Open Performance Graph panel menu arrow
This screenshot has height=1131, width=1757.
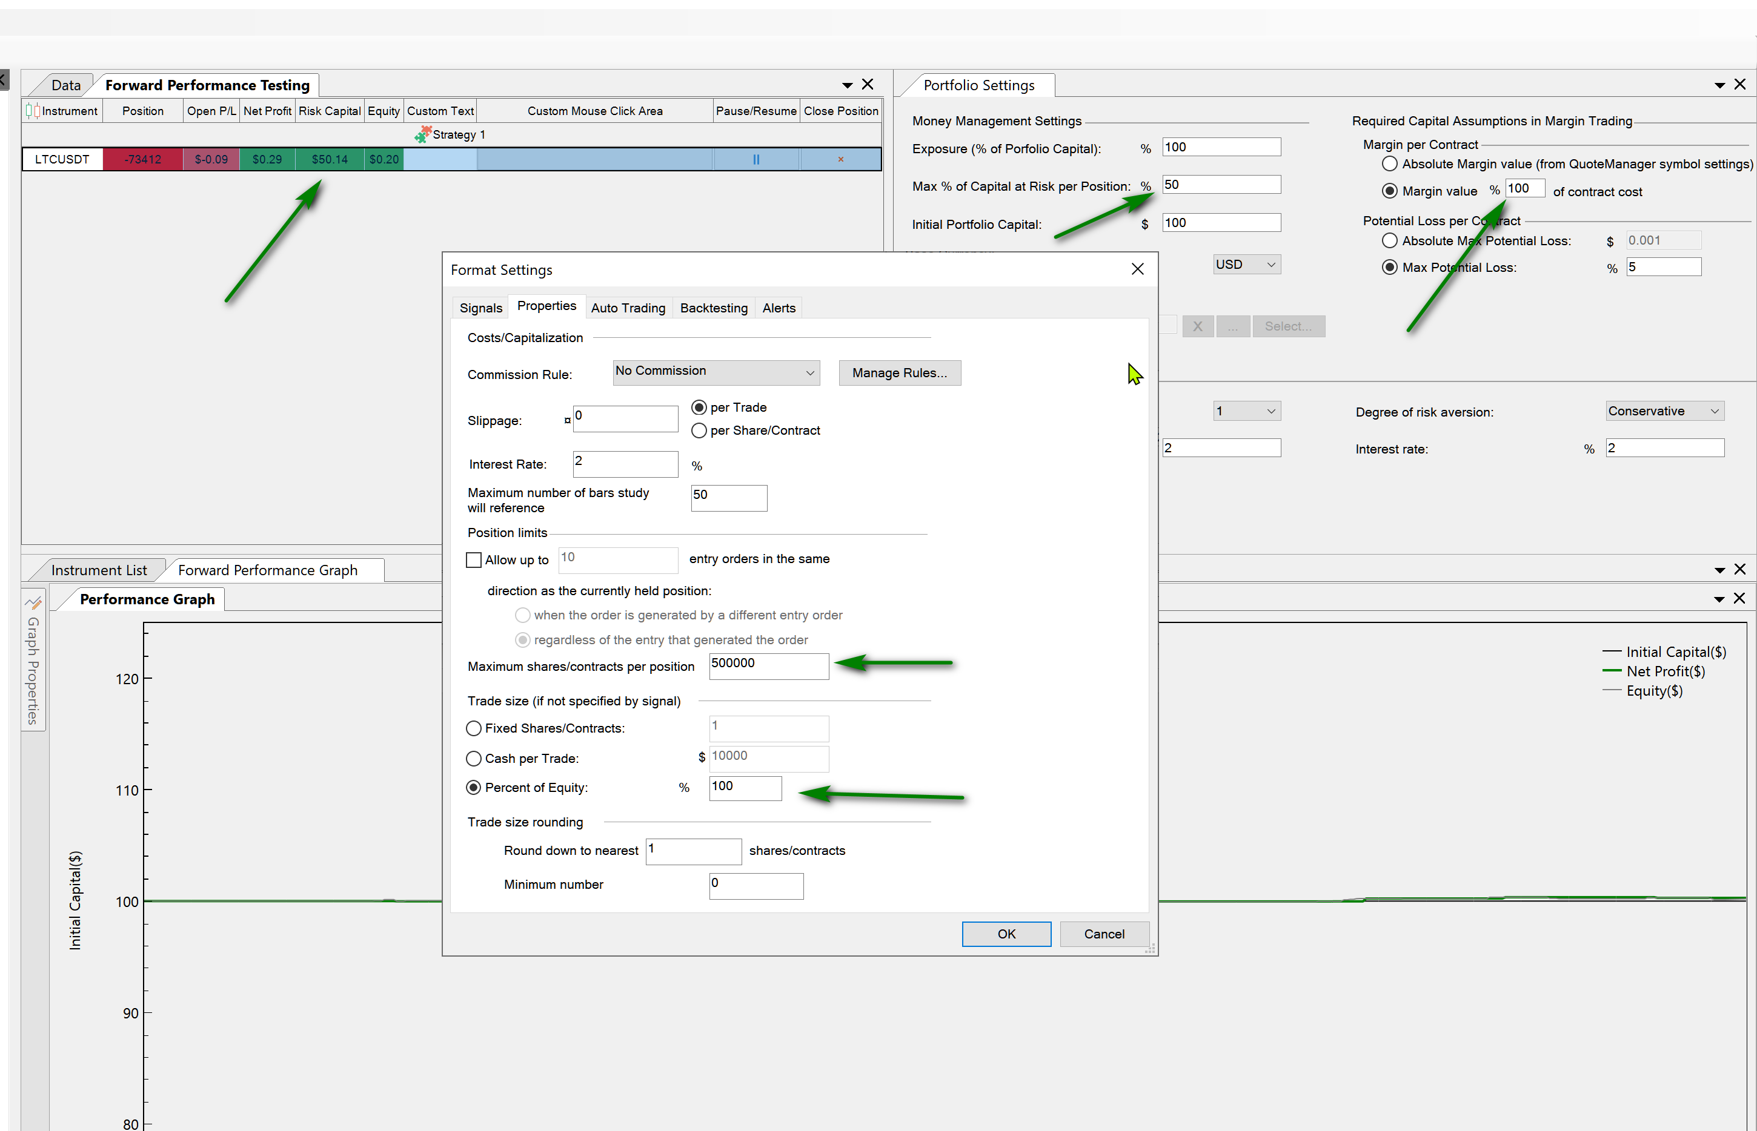[1719, 599]
